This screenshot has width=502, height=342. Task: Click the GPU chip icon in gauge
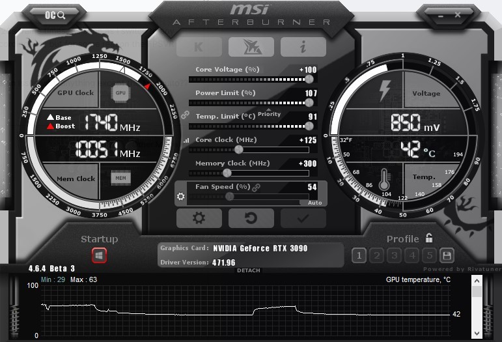(120, 93)
